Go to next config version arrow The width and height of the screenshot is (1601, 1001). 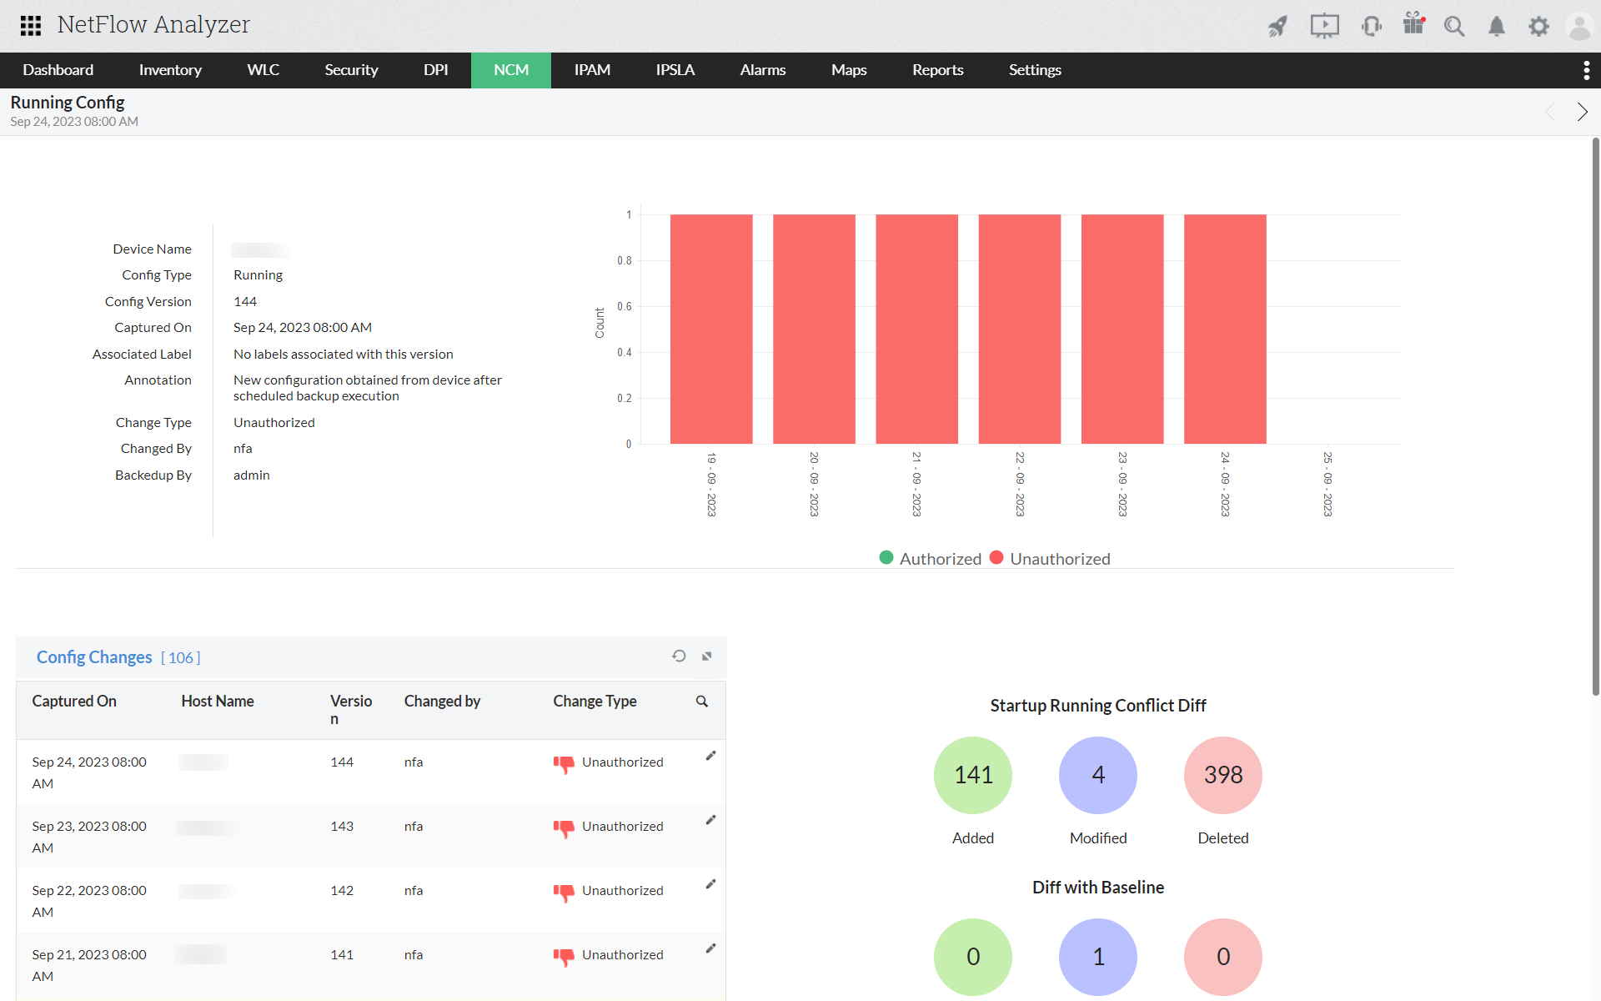1582,112
